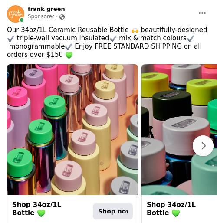Click the frank green orange profile avatar
This screenshot has height=223, width=217.
point(16,14)
